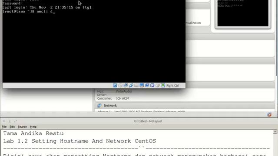Click the 'Lab 1.2 Setting Hostname And Network CentOS' line
This screenshot has width=278, height=156.
[79, 141]
